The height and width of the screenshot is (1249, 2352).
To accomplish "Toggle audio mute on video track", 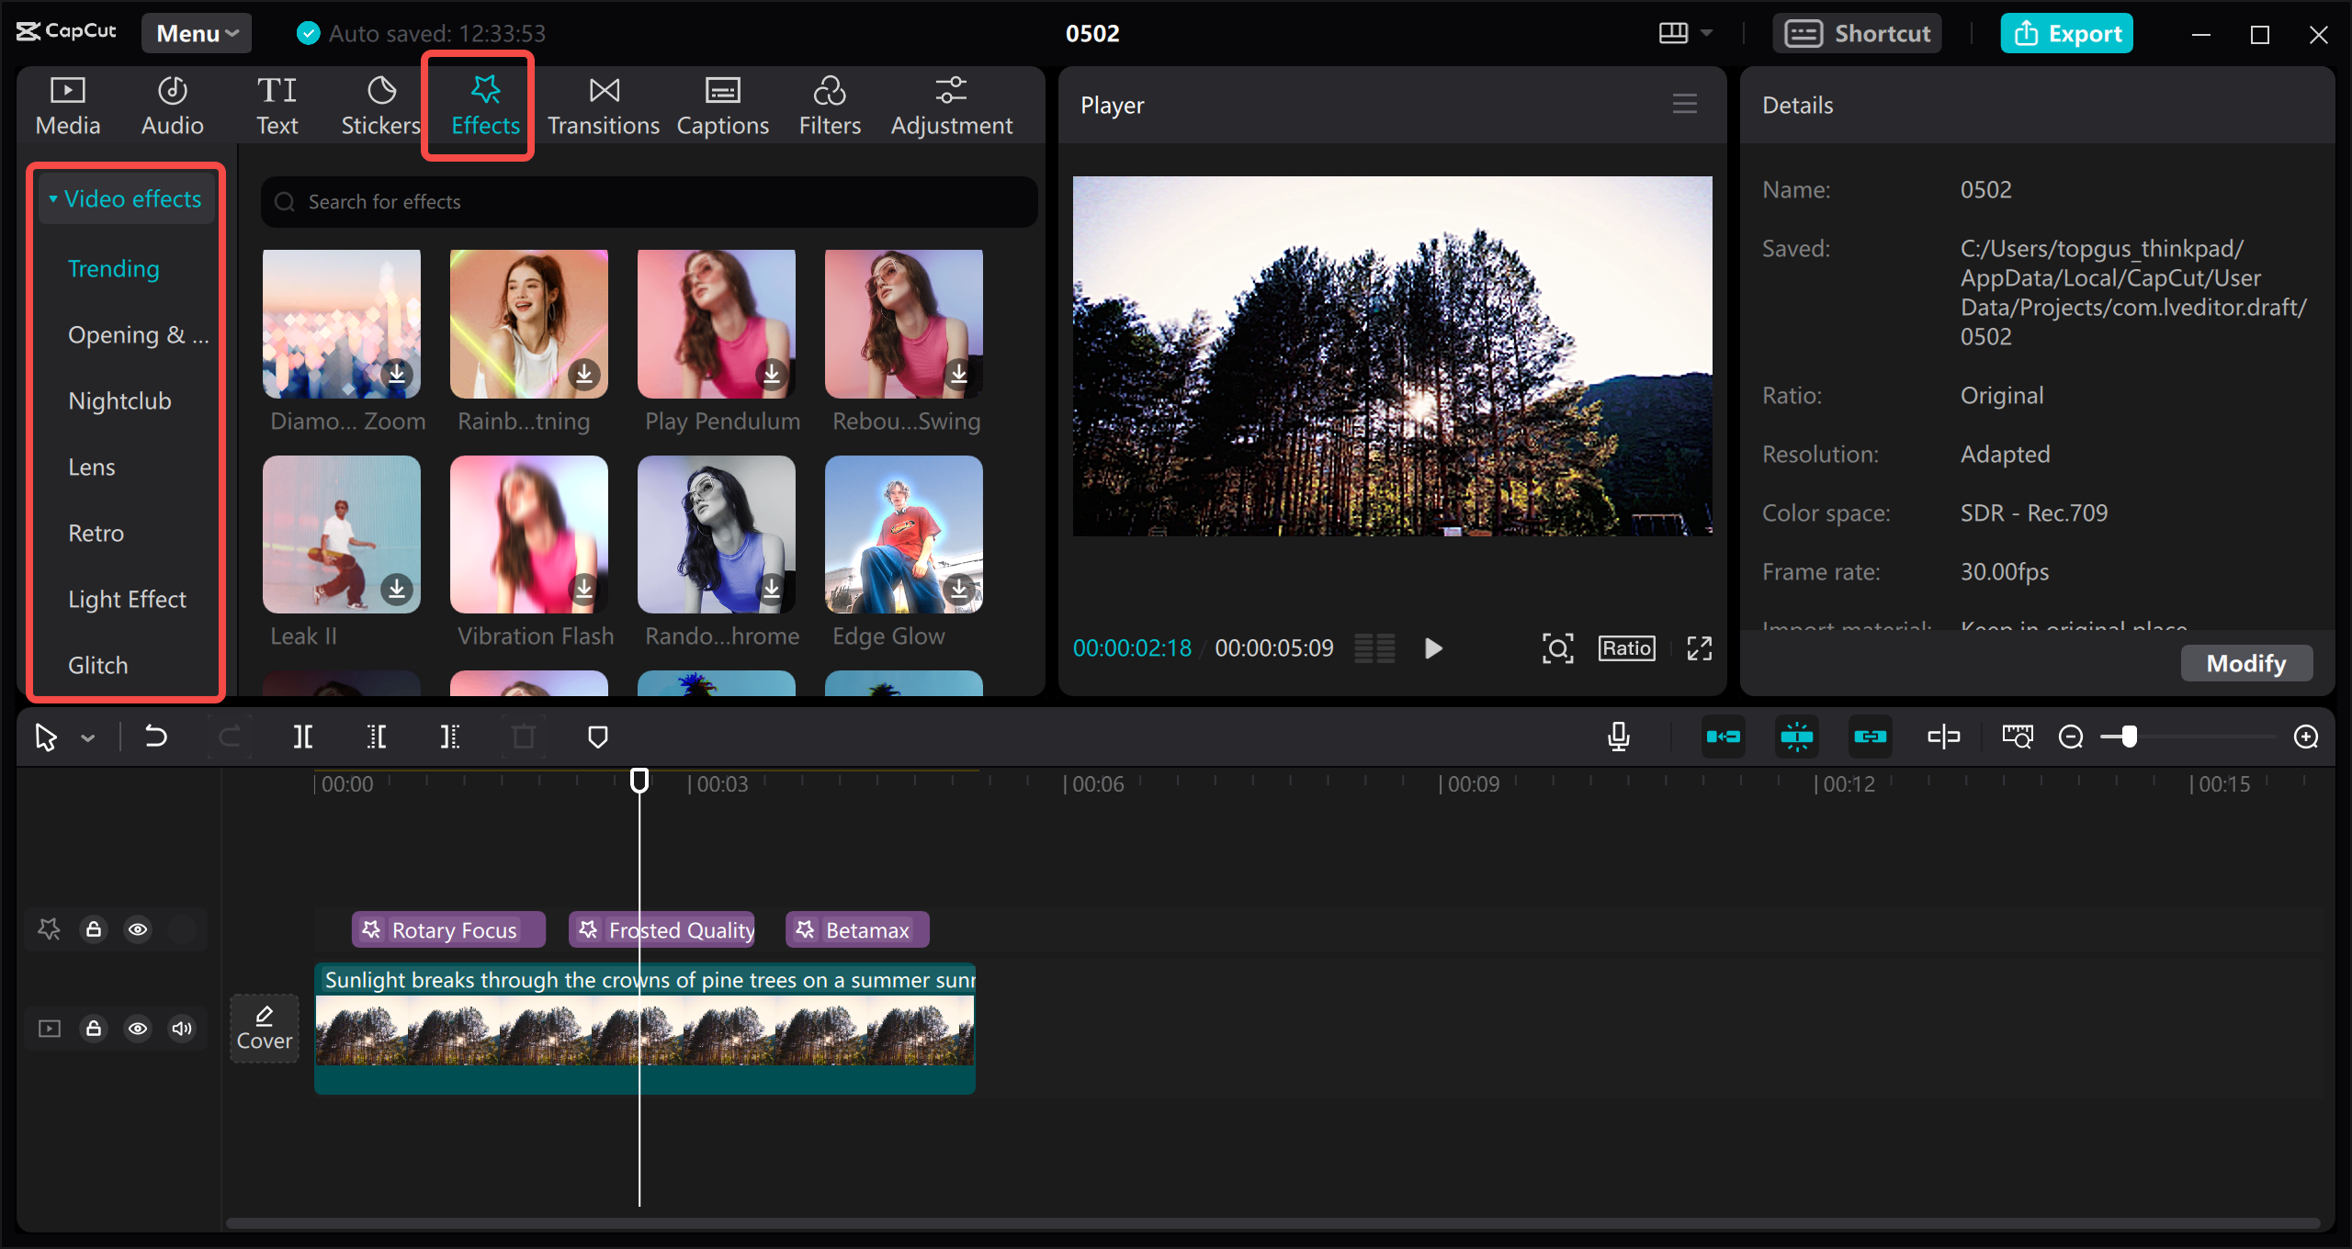I will [x=180, y=1029].
